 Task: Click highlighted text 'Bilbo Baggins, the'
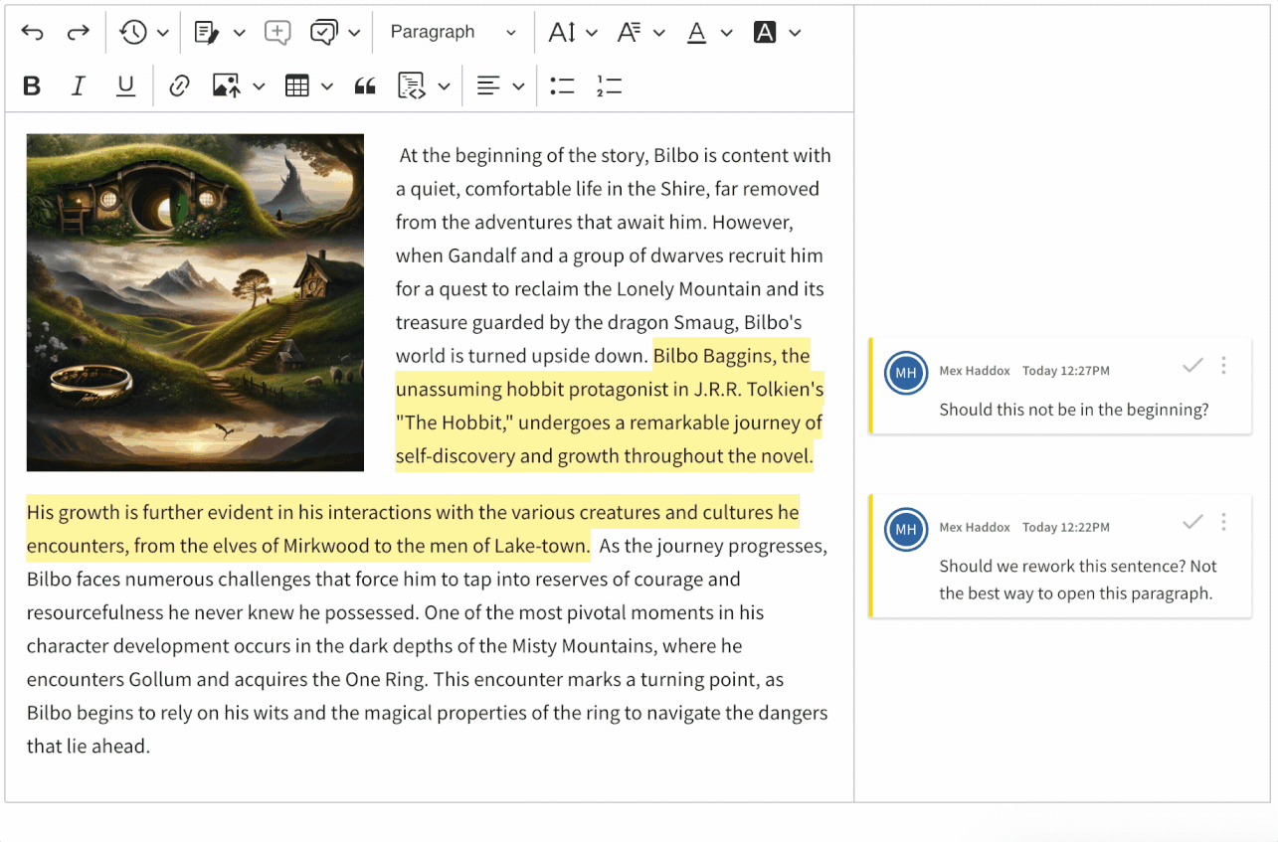click(x=731, y=356)
